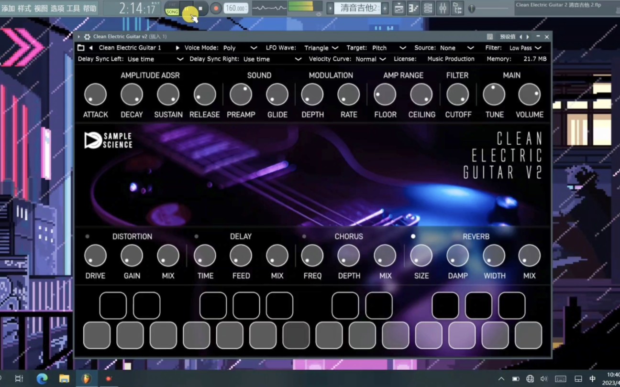620x387 pixels.
Task: Click the Stop playback button
Action: 201,8
